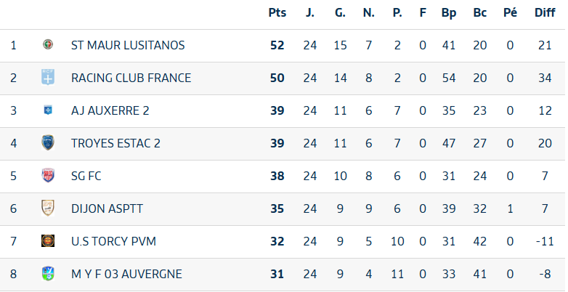Click the U.S Torcy PVM logo
Viewport: 568px width, 292px height.
48,241
